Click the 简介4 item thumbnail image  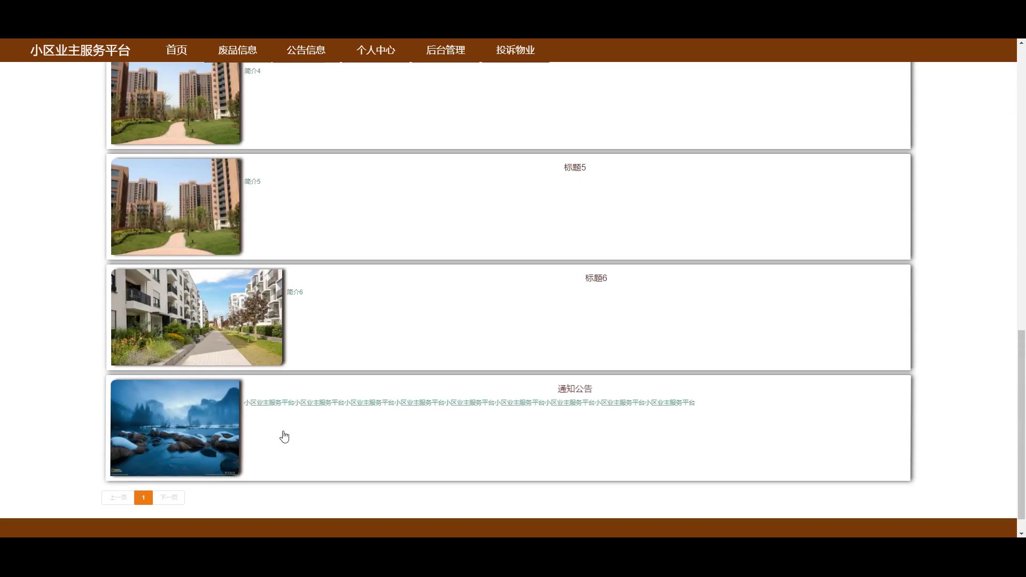pyautogui.click(x=176, y=103)
